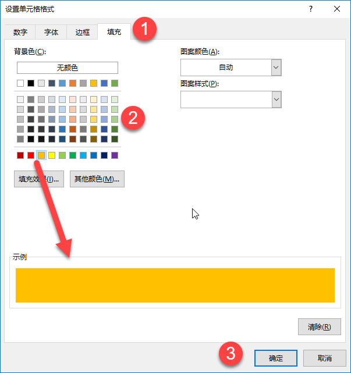Select the 填充 tab

tap(114, 32)
